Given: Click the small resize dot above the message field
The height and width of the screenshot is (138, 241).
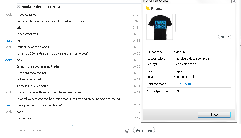Looking at the screenshot, I should click(73, 126).
